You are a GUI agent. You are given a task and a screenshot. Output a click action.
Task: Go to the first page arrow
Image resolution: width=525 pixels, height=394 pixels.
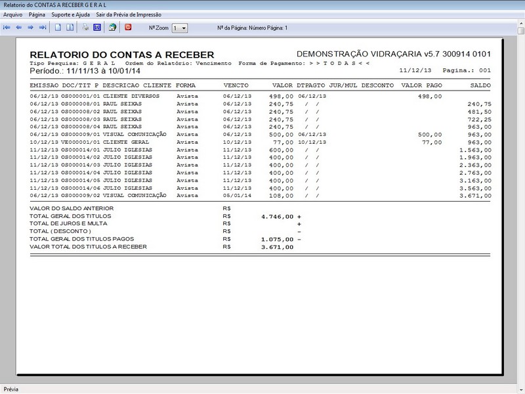click(7, 28)
